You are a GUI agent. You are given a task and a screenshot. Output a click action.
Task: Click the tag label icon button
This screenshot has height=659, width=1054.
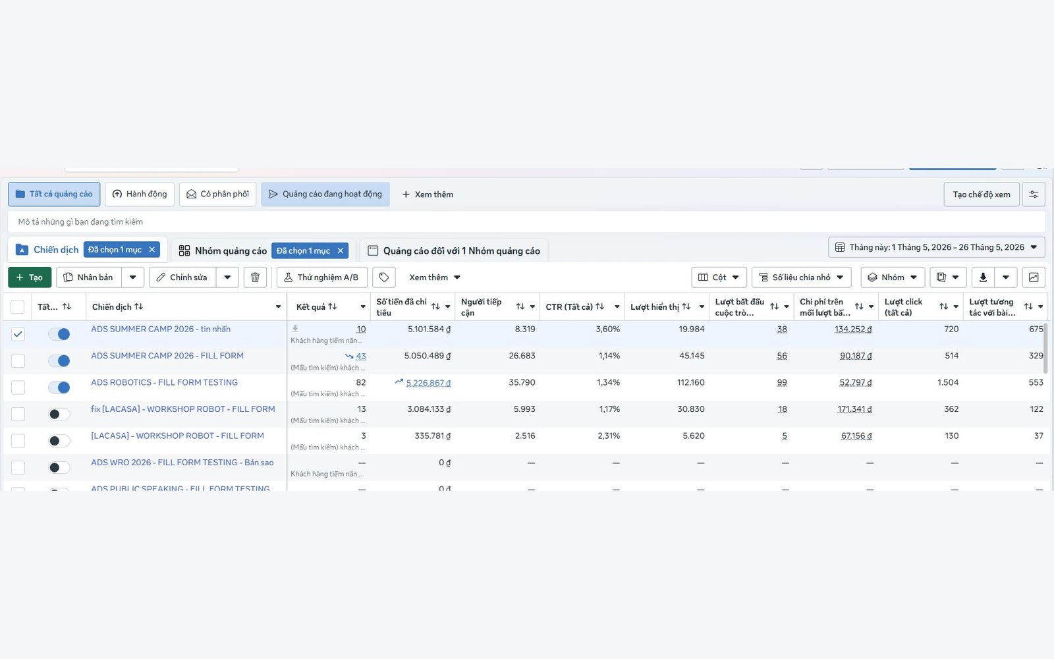[384, 277]
